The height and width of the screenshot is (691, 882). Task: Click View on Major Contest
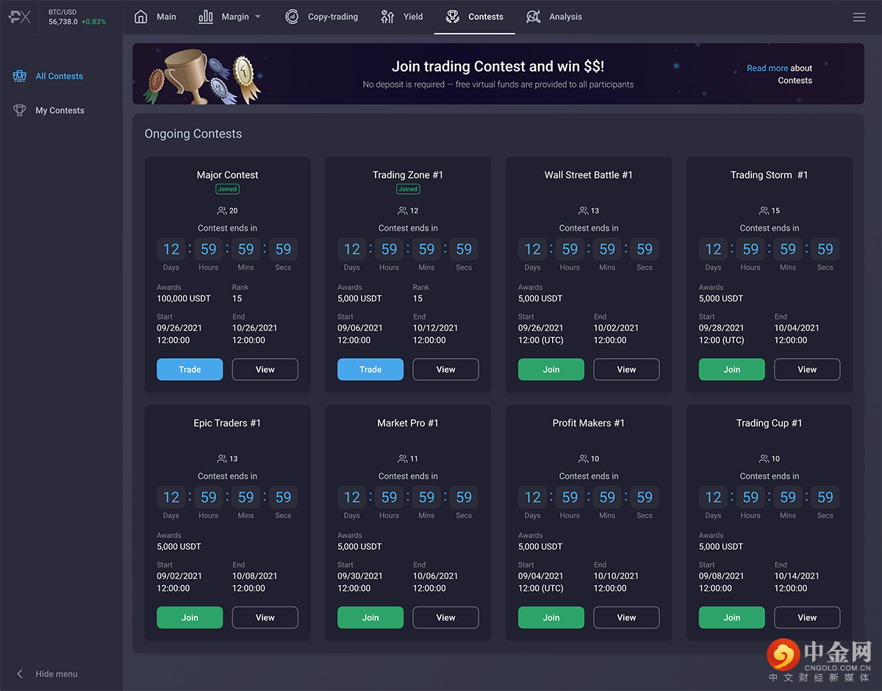[x=265, y=370]
